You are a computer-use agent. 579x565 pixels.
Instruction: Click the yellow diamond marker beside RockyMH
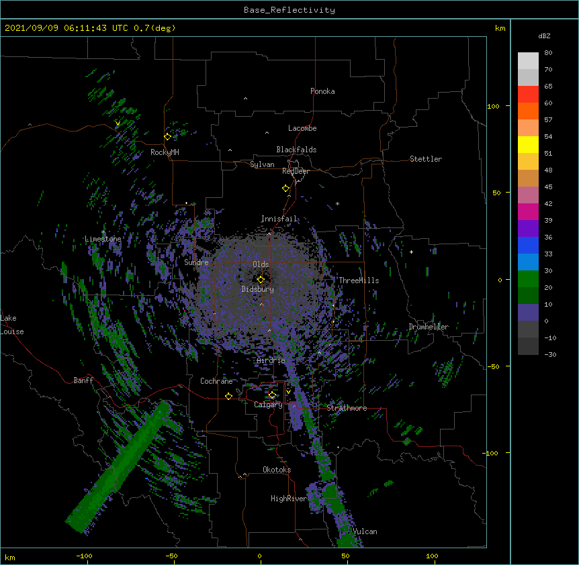[x=167, y=137]
